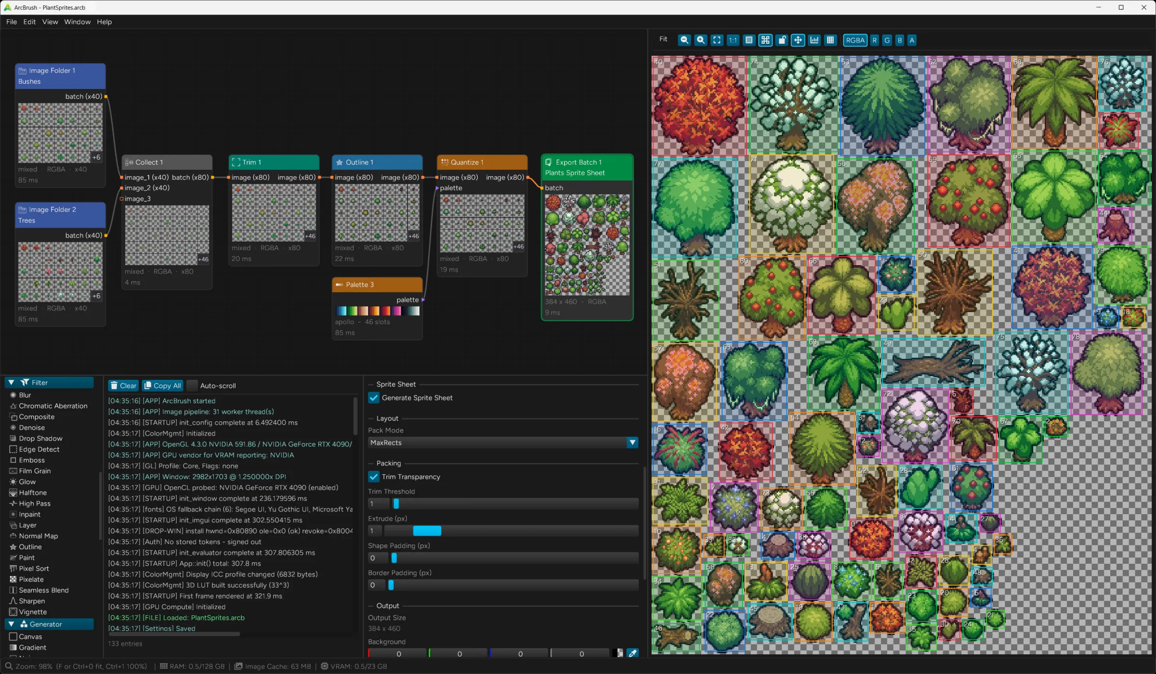Click the Quantize 1 node icon
Viewport: 1156px width, 674px height.
445,162
